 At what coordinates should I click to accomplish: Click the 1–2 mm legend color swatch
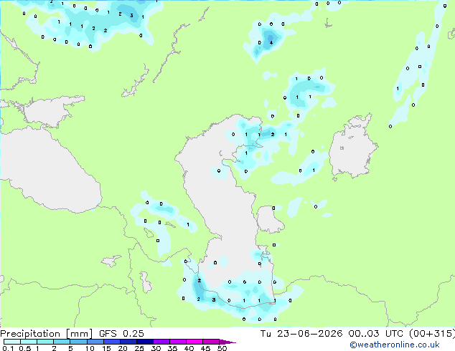45,342
